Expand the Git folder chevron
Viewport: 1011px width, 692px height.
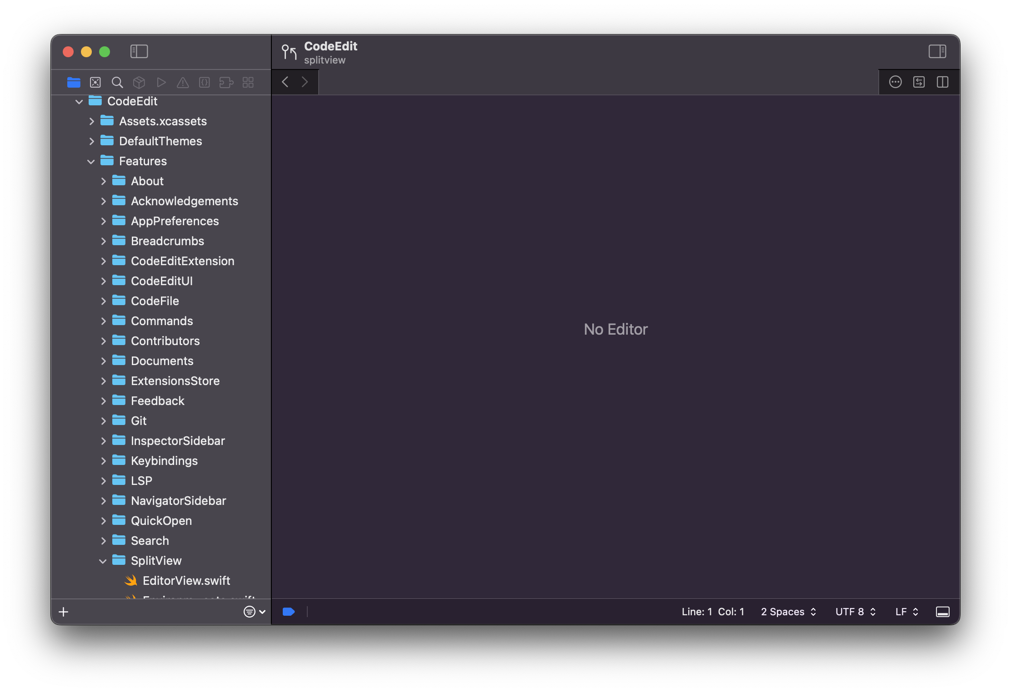pos(103,421)
